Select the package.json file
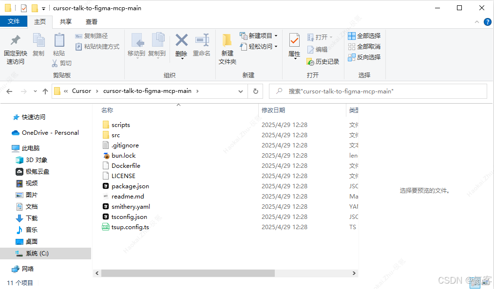Viewport: 494px width, 289px height. click(130, 186)
